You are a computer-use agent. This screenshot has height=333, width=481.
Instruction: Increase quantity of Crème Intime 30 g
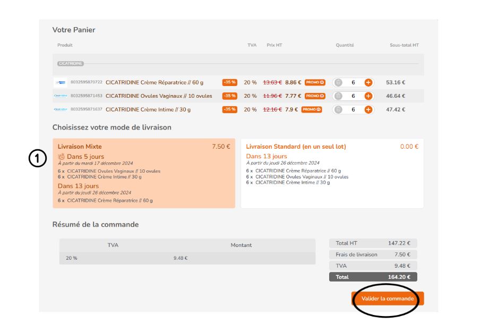point(368,109)
